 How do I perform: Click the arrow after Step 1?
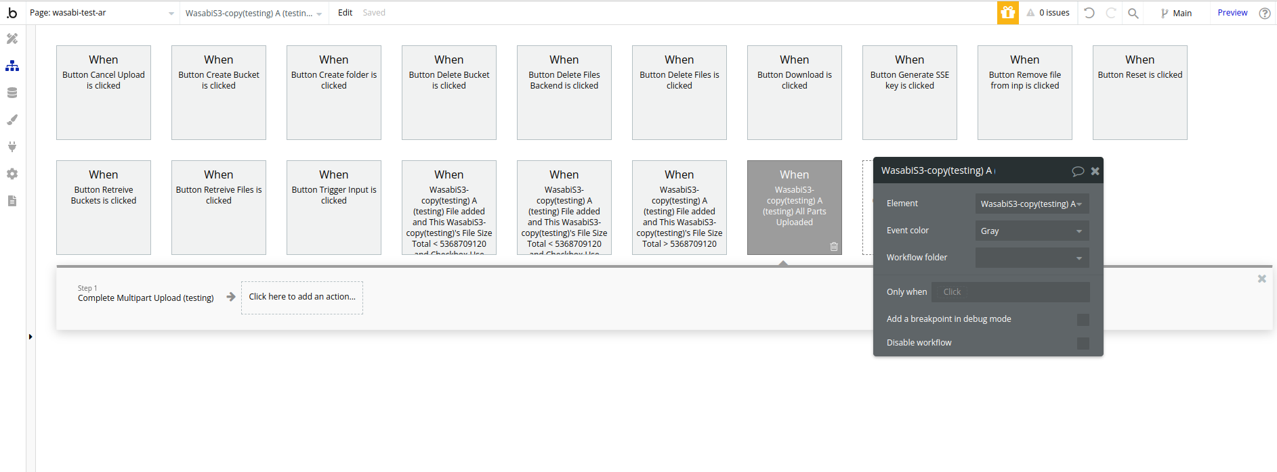(231, 297)
